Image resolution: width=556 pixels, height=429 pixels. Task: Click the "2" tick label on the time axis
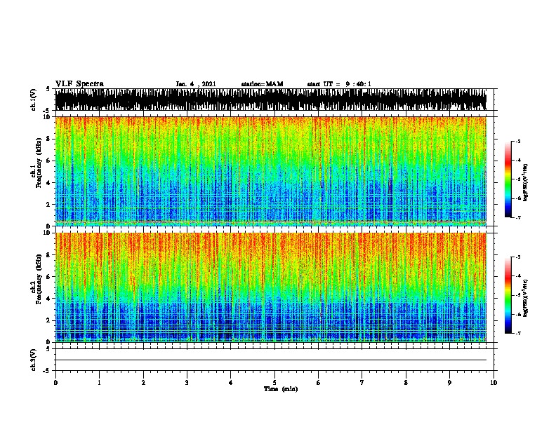coord(143,382)
